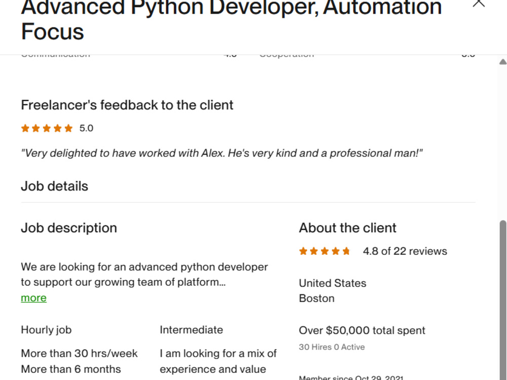This screenshot has width=507, height=380.
Task: Click the scrollbar up arrow
Action: [503, 62]
